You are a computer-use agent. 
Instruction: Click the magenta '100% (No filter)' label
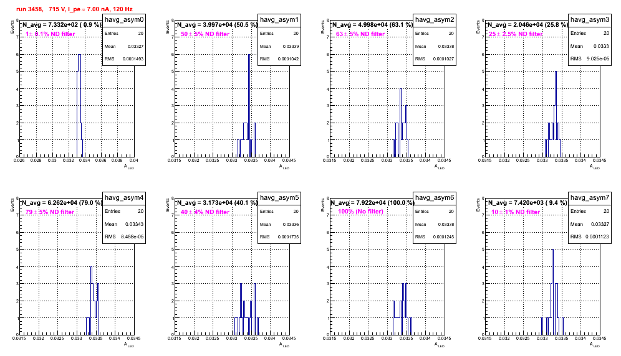point(361,212)
